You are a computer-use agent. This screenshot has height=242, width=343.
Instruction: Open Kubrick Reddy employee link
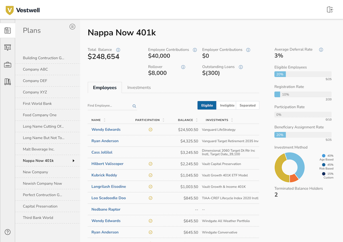click(104, 175)
